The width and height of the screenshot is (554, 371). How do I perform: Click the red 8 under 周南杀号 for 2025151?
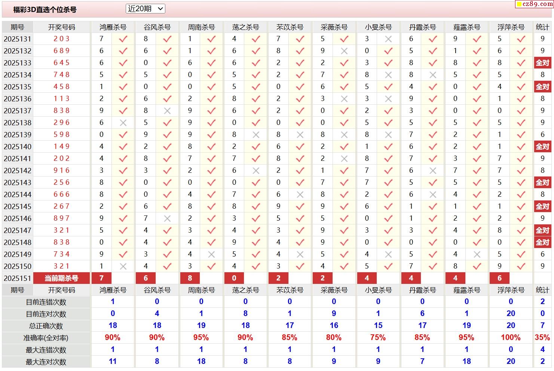tap(190, 278)
